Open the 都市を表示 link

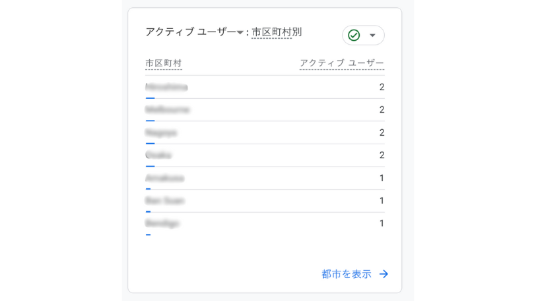click(347, 274)
